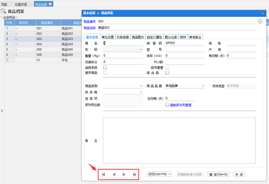Select the row with 商品002

click(x=43, y=33)
